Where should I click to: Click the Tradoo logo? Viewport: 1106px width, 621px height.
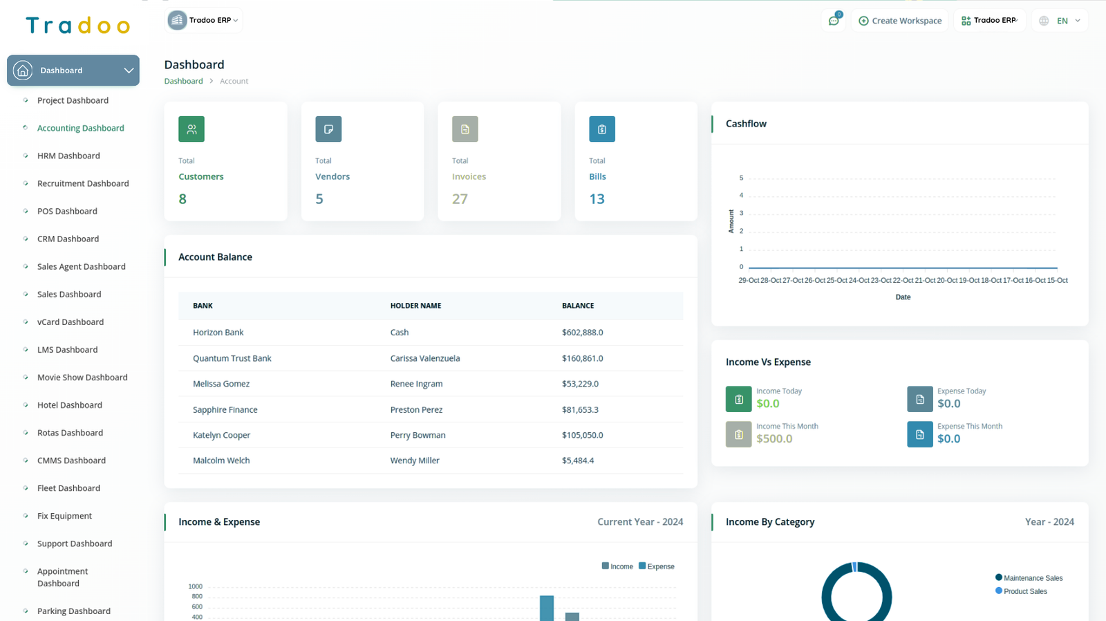point(77,26)
